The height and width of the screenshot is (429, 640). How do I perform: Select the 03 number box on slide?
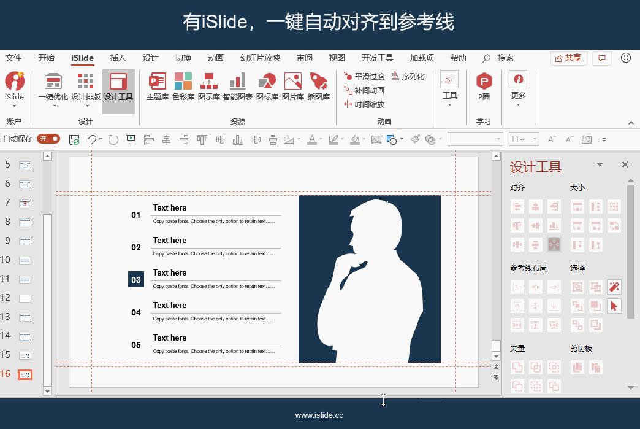pos(136,279)
